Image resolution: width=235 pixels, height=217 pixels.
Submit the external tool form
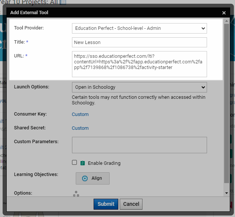click(x=106, y=204)
